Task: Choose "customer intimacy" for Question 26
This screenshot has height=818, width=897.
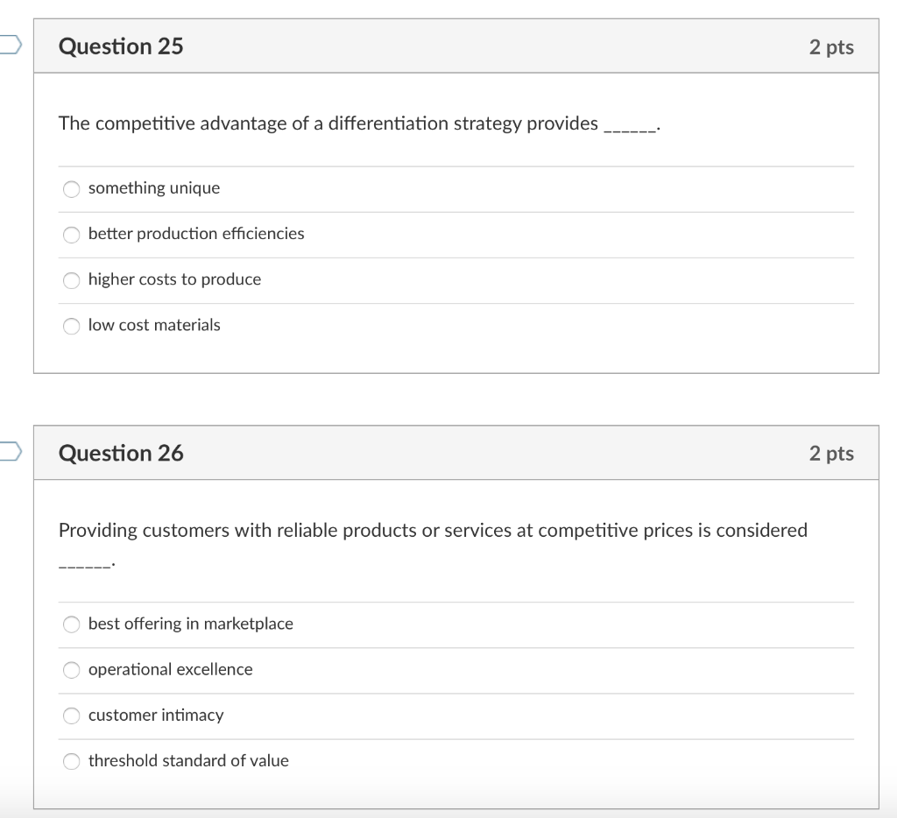Action: pyautogui.click(x=71, y=716)
